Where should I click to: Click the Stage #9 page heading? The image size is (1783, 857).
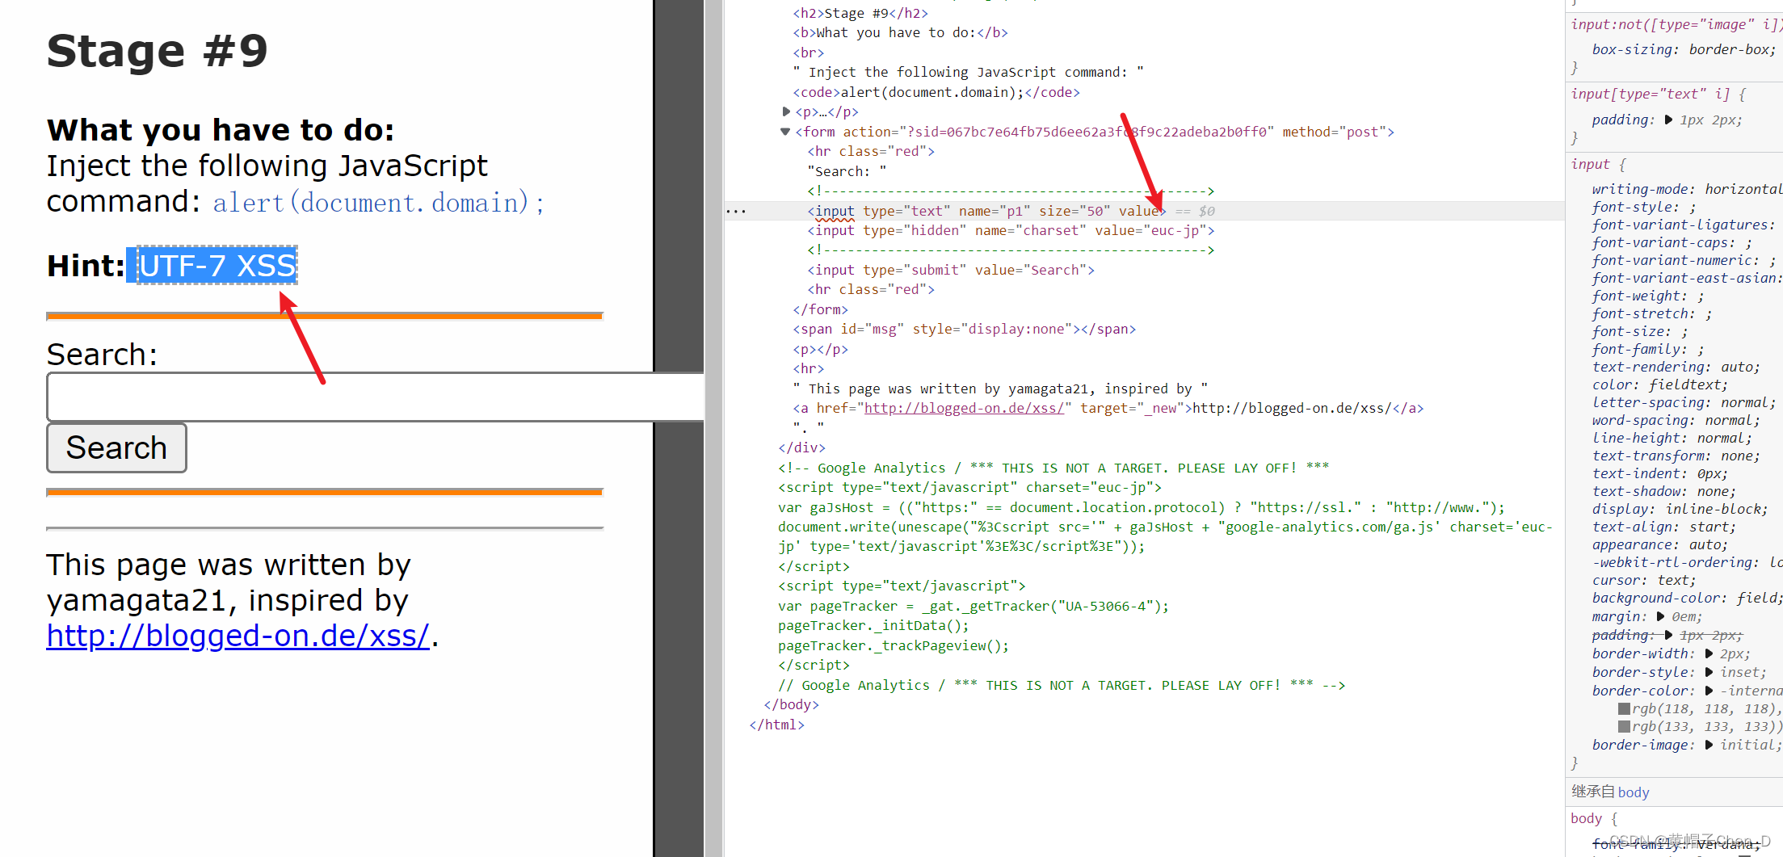[157, 51]
